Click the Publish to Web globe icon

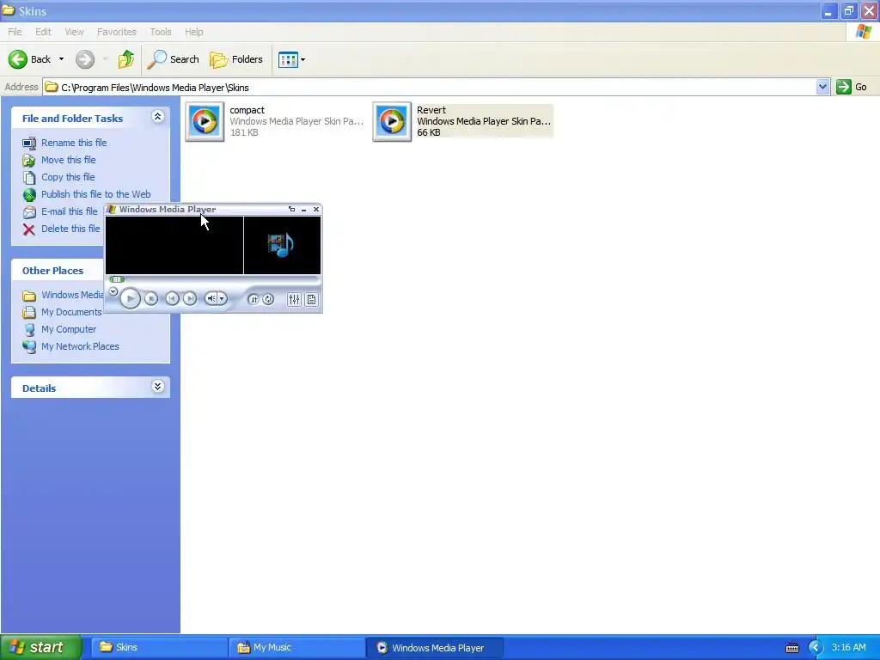click(x=29, y=195)
